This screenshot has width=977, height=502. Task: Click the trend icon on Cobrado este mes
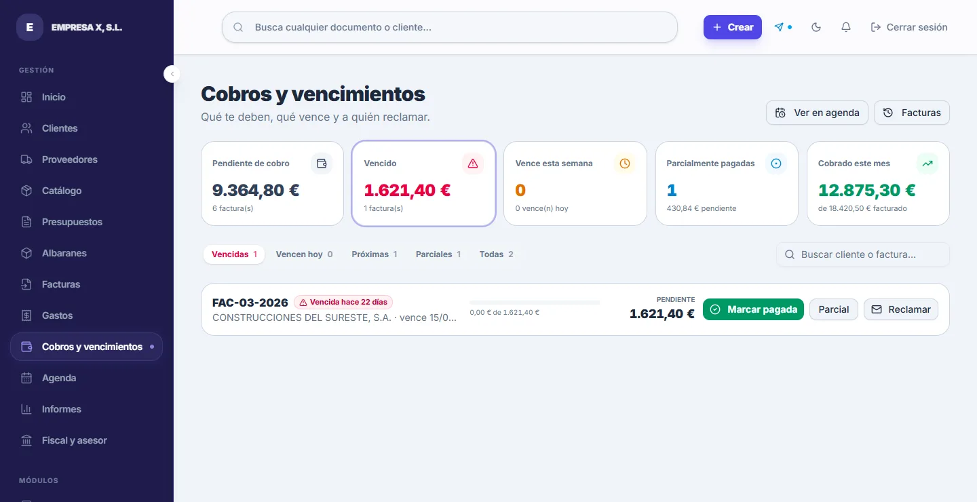point(927,163)
